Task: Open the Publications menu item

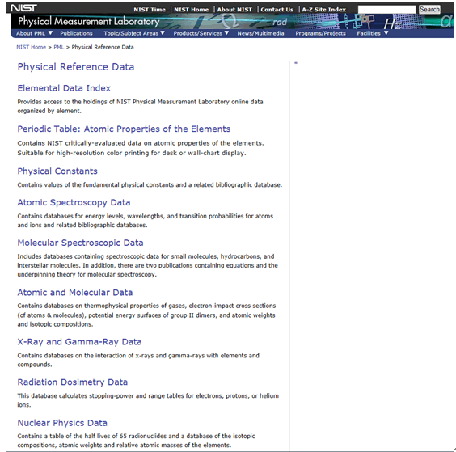Action: [76, 33]
